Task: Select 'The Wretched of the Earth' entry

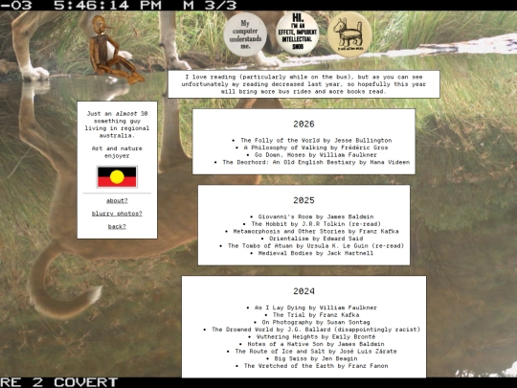Action: [x=316, y=366]
